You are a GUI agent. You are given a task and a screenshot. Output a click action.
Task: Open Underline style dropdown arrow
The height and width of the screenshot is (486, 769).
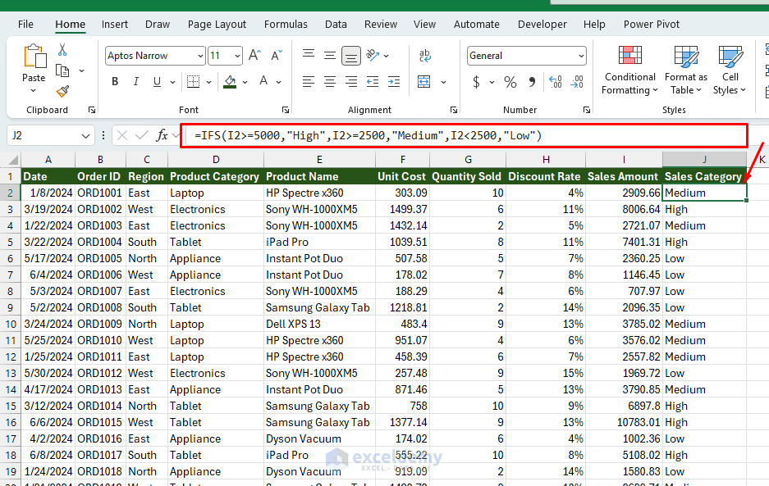tap(172, 82)
